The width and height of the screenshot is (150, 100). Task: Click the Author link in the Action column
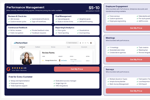[x=88, y=61]
